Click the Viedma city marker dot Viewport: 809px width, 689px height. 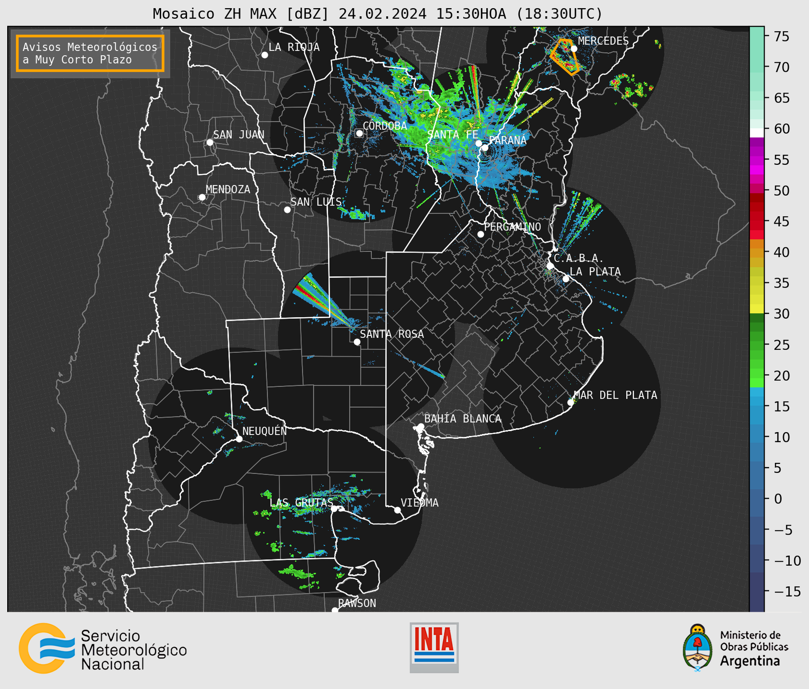click(398, 510)
